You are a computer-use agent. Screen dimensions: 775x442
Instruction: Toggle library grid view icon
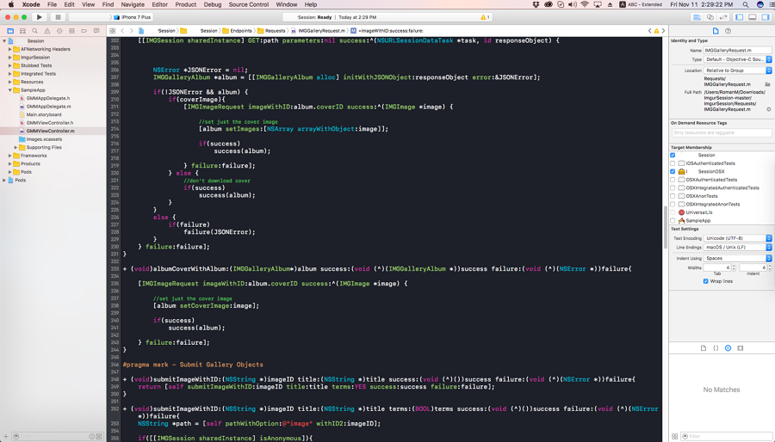pos(674,437)
